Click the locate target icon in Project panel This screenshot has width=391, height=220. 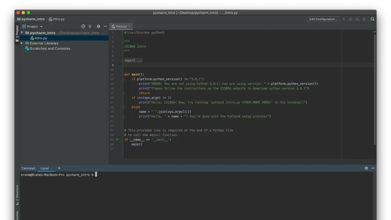click(83, 26)
